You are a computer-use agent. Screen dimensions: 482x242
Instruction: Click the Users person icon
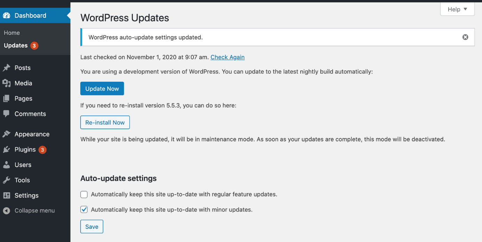coord(7,165)
